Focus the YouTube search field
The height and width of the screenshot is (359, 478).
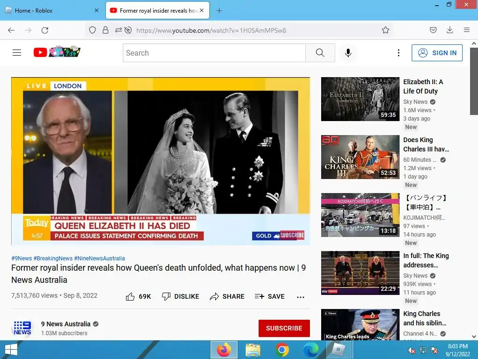pos(214,53)
